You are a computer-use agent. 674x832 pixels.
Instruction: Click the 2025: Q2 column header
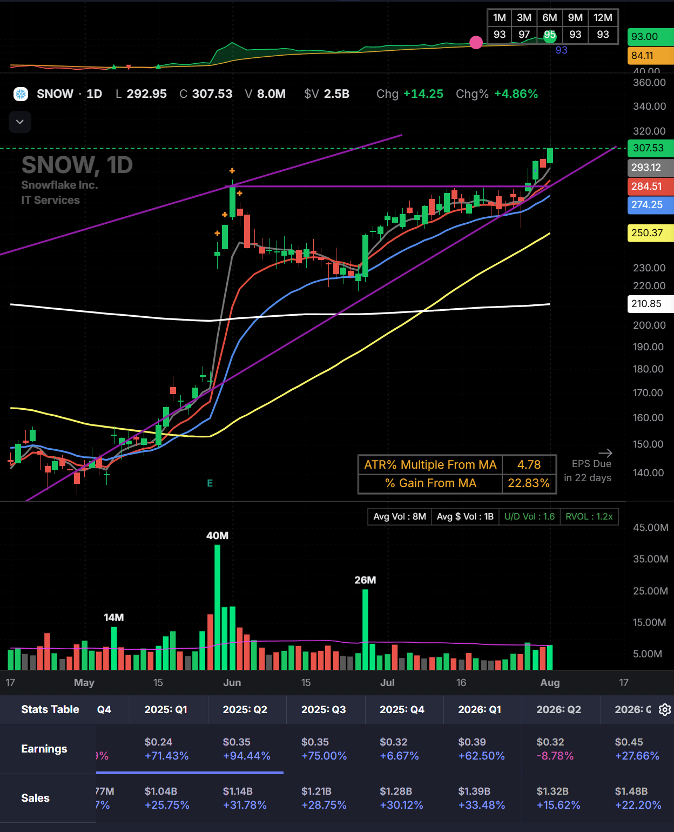click(x=245, y=709)
